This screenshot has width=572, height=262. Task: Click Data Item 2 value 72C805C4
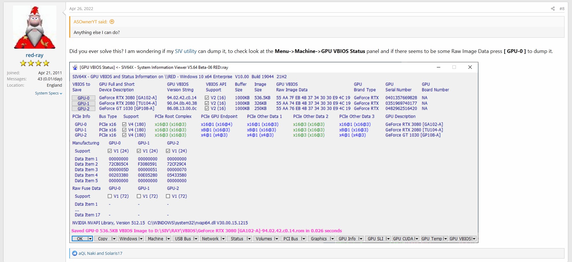click(118, 164)
